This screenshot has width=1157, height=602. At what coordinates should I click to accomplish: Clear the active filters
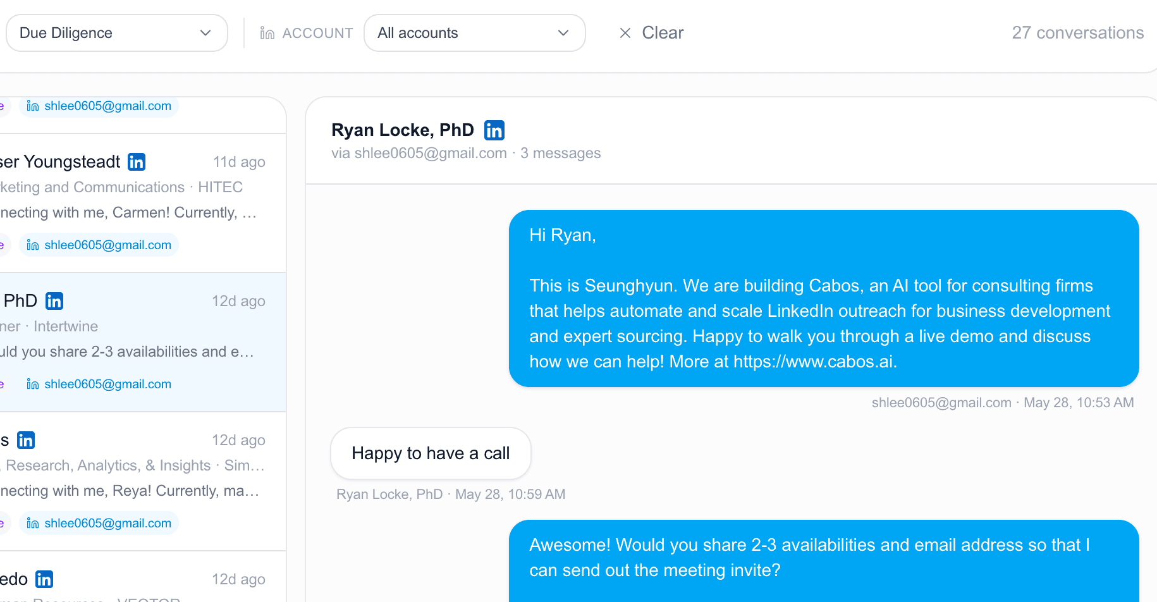coord(651,33)
